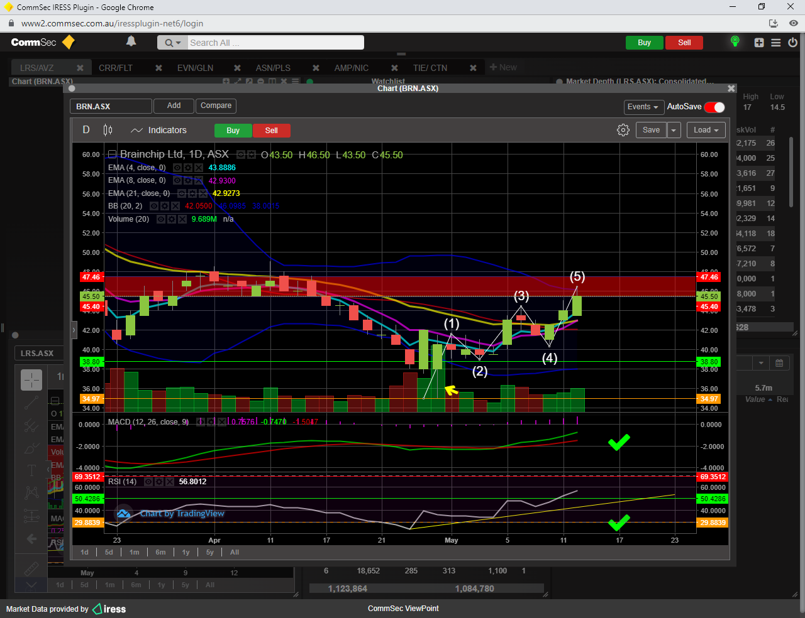Viewport: 805px width, 618px height.
Task: Select the D daily interval button
Action: tap(86, 130)
